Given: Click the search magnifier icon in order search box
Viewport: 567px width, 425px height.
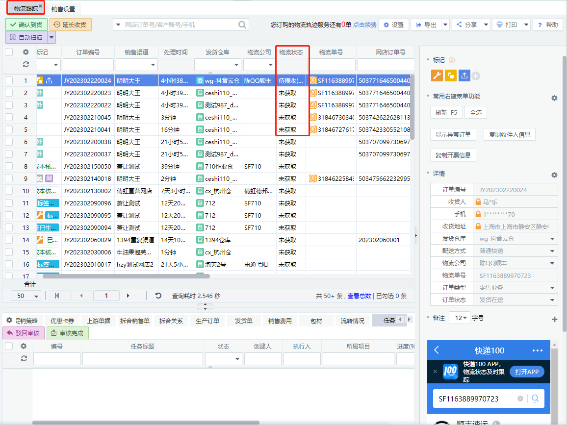Looking at the screenshot, I should (x=242, y=25).
